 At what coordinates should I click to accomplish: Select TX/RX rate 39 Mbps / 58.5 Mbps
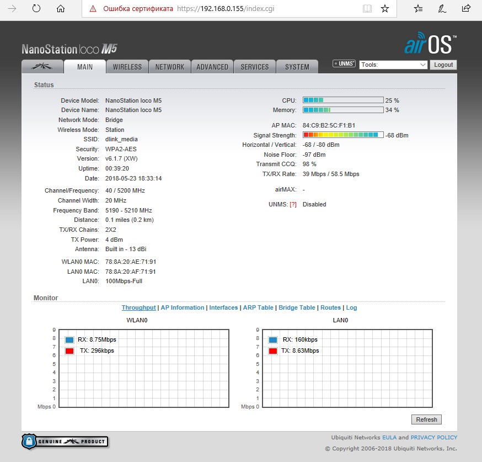331,174
